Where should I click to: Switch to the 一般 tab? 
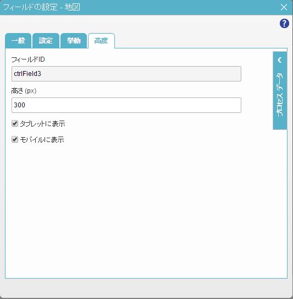pyautogui.click(x=18, y=41)
